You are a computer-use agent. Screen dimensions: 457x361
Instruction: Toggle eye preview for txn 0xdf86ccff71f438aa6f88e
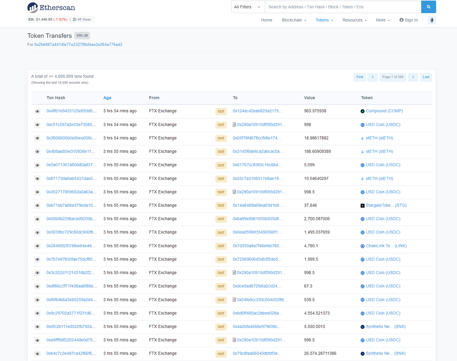point(37,286)
